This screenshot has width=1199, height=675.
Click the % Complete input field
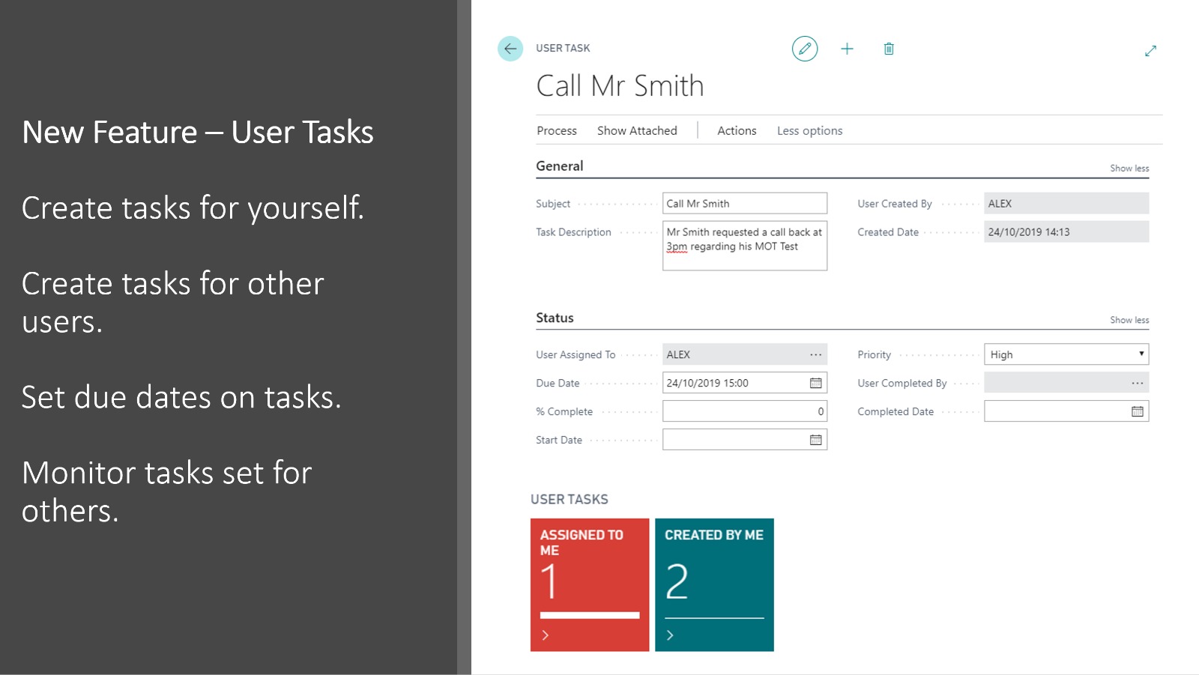(x=743, y=411)
